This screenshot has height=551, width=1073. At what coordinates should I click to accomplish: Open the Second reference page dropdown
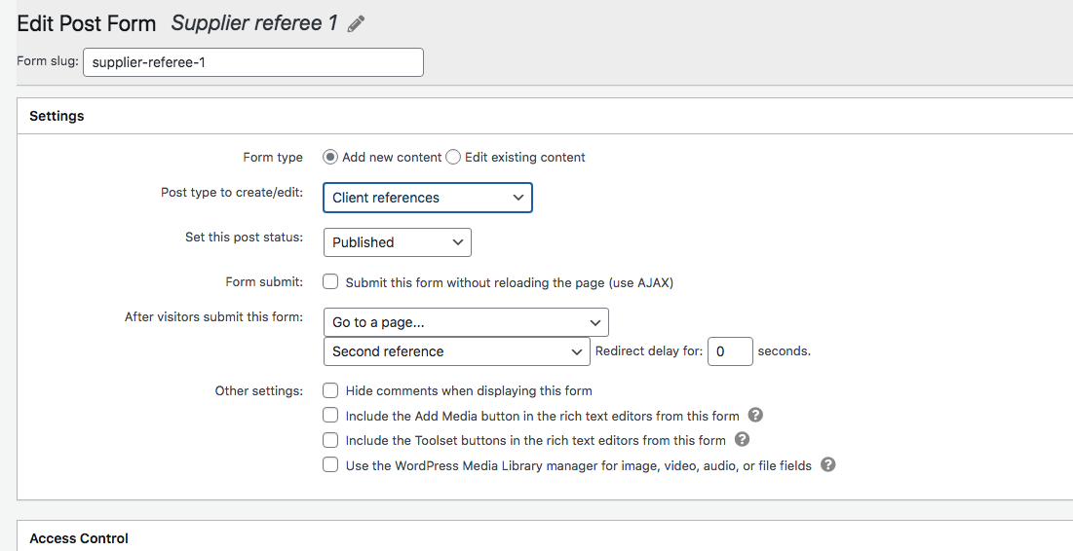click(x=456, y=351)
